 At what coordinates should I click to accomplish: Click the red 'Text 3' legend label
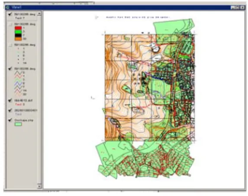point(20,105)
